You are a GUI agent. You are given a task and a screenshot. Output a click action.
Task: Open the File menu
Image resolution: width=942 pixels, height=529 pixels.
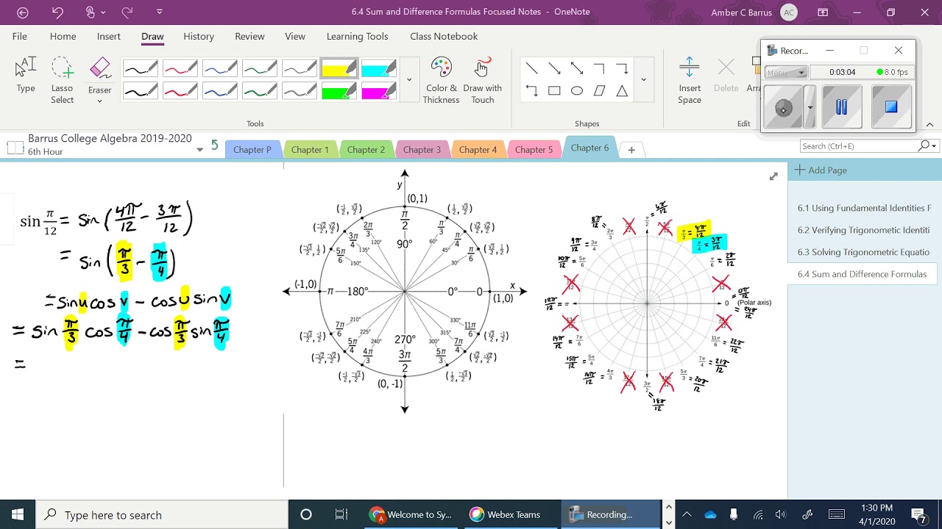point(20,36)
